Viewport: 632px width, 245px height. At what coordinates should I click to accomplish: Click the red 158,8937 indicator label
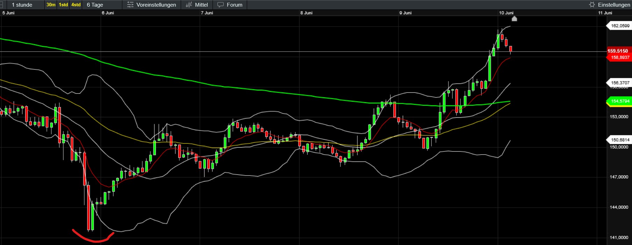[619, 58]
